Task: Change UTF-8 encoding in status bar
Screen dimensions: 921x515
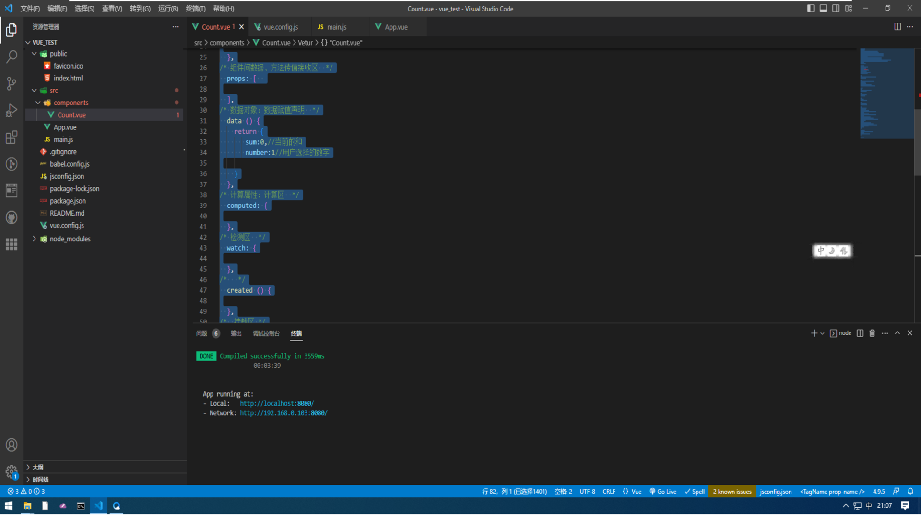Action: coord(587,492)
